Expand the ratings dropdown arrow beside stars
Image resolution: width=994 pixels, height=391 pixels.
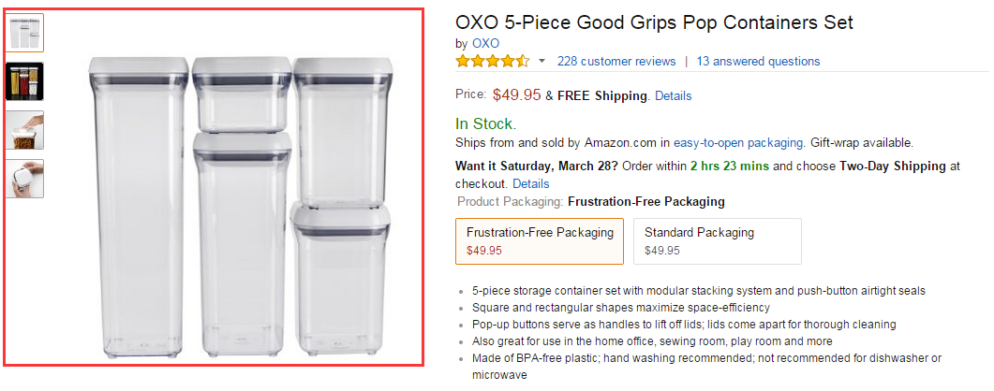(x=542, y=62)
